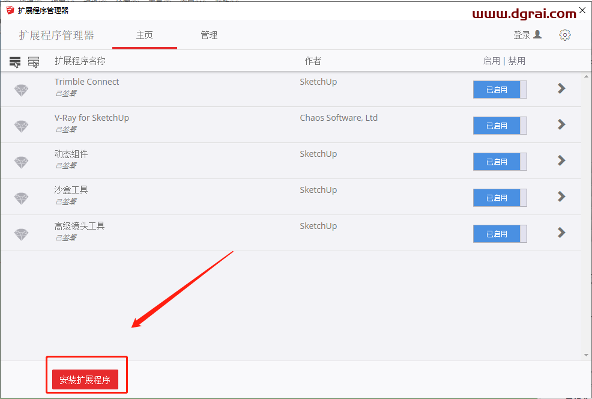This screenshot has height=399, width=592.
Task: Expand 高级镜头工具 details chevron
Action: [561, 233]
